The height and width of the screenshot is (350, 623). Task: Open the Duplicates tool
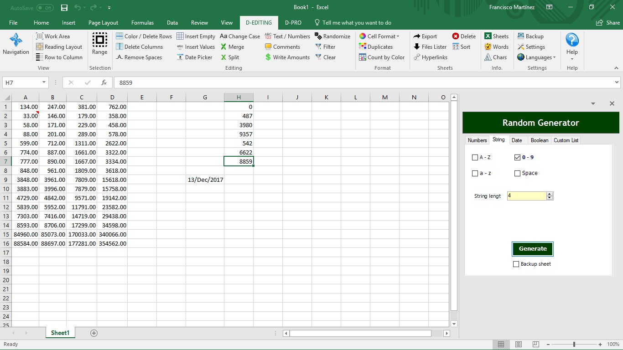[x=376, y=47]
